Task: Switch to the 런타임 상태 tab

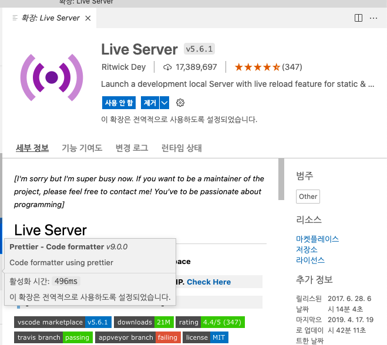Action: pos(181,148)
